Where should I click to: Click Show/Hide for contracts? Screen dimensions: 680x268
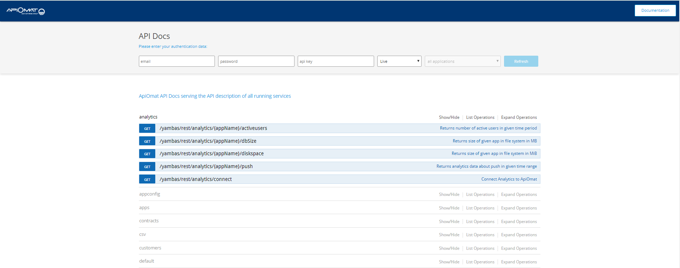pyautogui.click(x=449, y=222)
